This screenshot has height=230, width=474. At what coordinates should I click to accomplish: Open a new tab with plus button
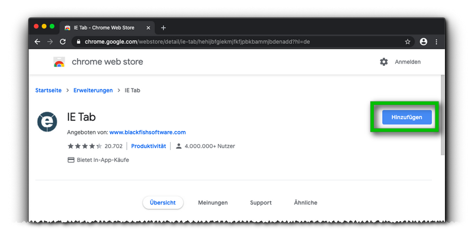(x=164, y=28)
